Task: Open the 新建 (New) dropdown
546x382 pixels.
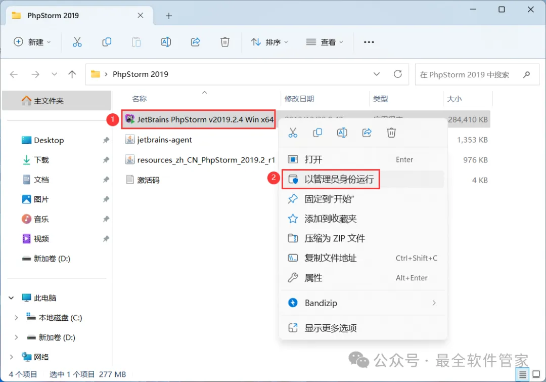Action: [32, 42]
